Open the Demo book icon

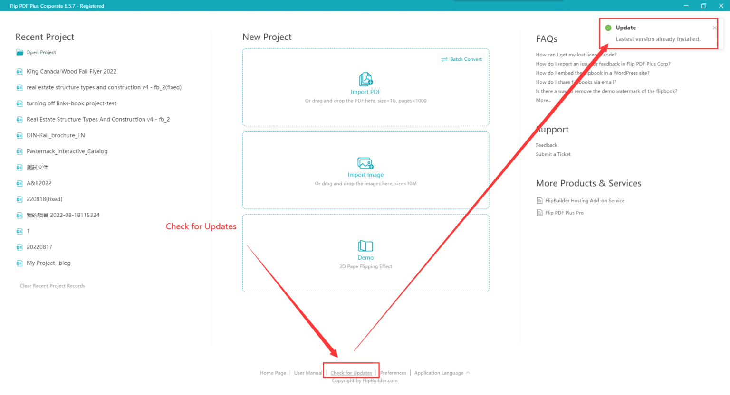(x=365, y=246)
